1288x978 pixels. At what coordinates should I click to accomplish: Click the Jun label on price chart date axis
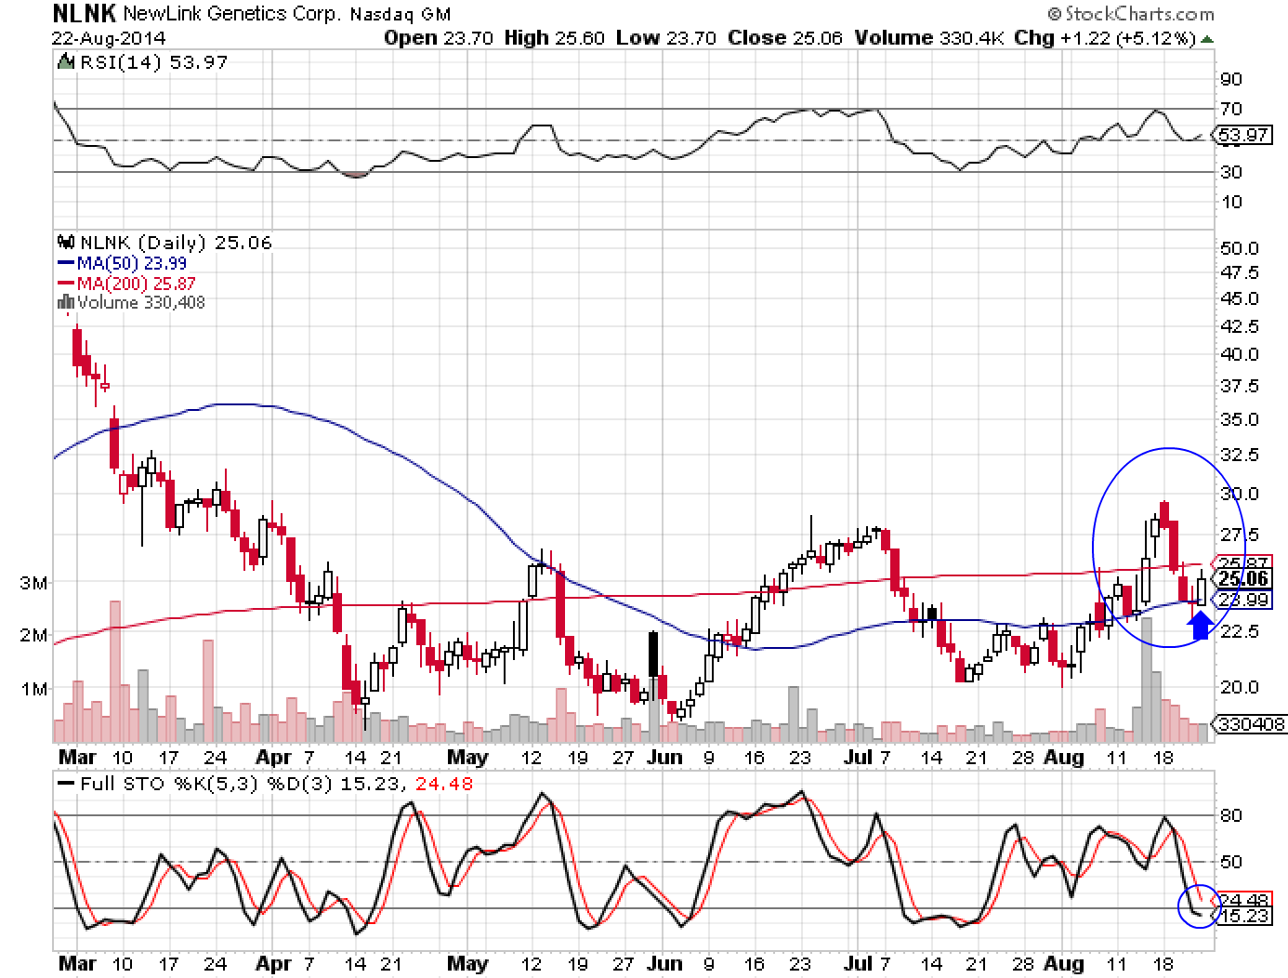point(664,757)
